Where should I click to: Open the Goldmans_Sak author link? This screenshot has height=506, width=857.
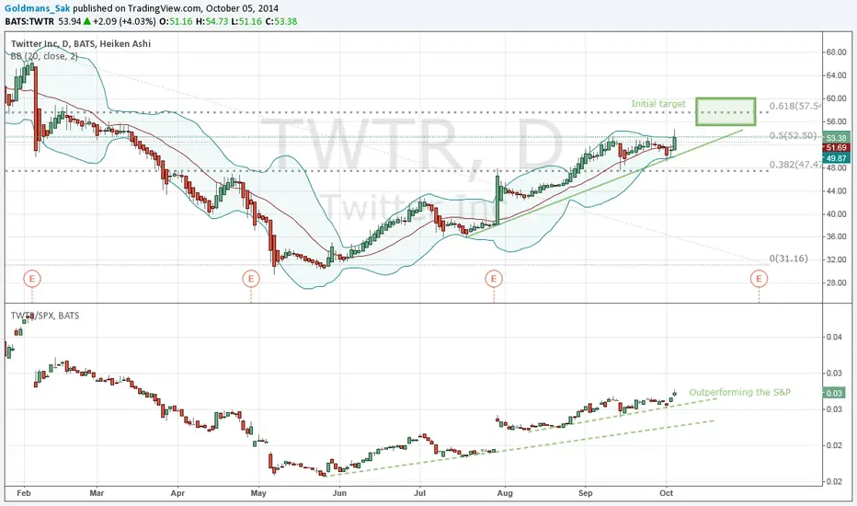pyautogui.click(x=37, y=8)
